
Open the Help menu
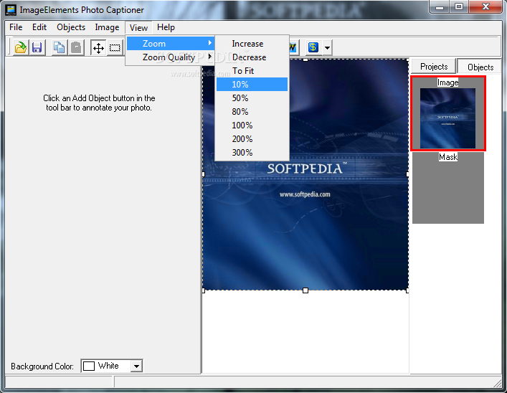pos(166,27)
